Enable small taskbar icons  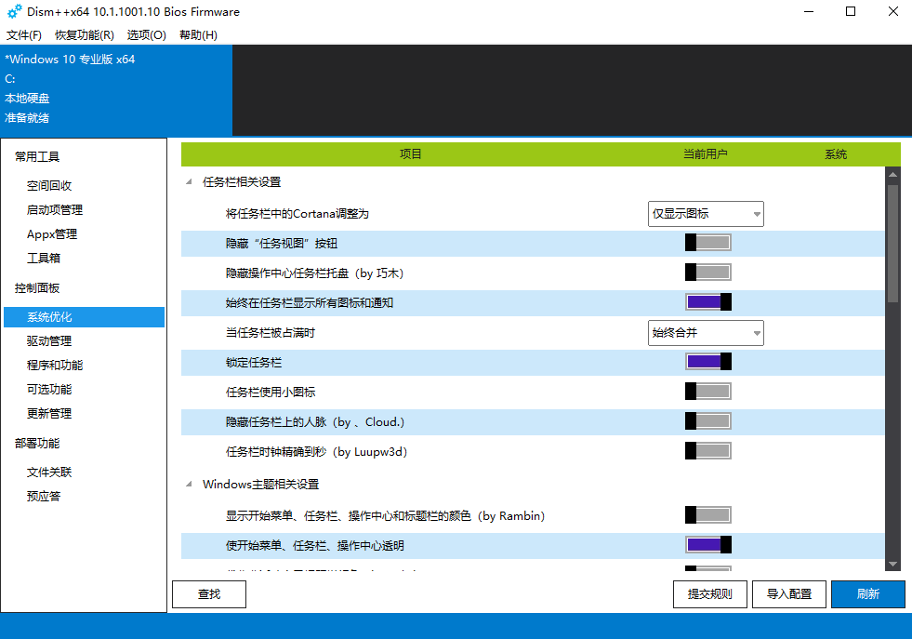[707, 391]
